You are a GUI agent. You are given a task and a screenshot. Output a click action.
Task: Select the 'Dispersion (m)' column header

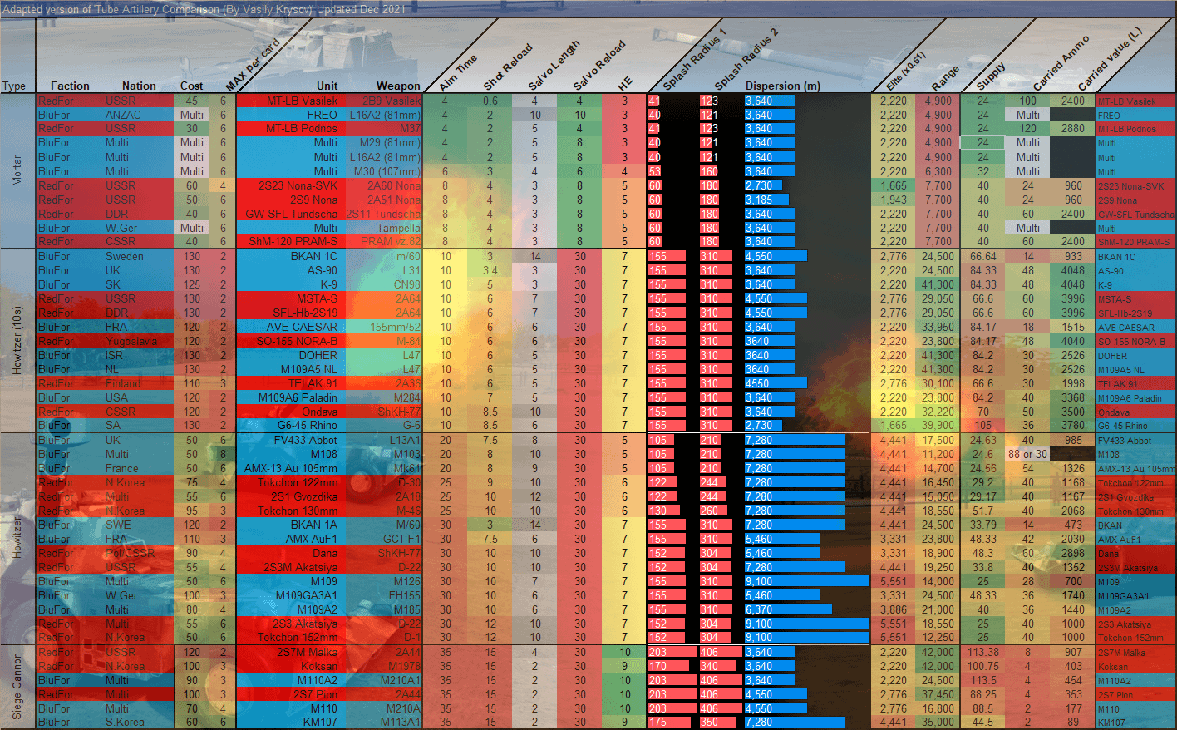(x=783, y=86)
